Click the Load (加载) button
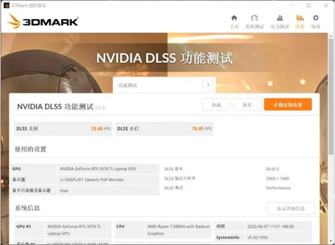The height and width of the screenshot is (245, 335). click(216, 105)
